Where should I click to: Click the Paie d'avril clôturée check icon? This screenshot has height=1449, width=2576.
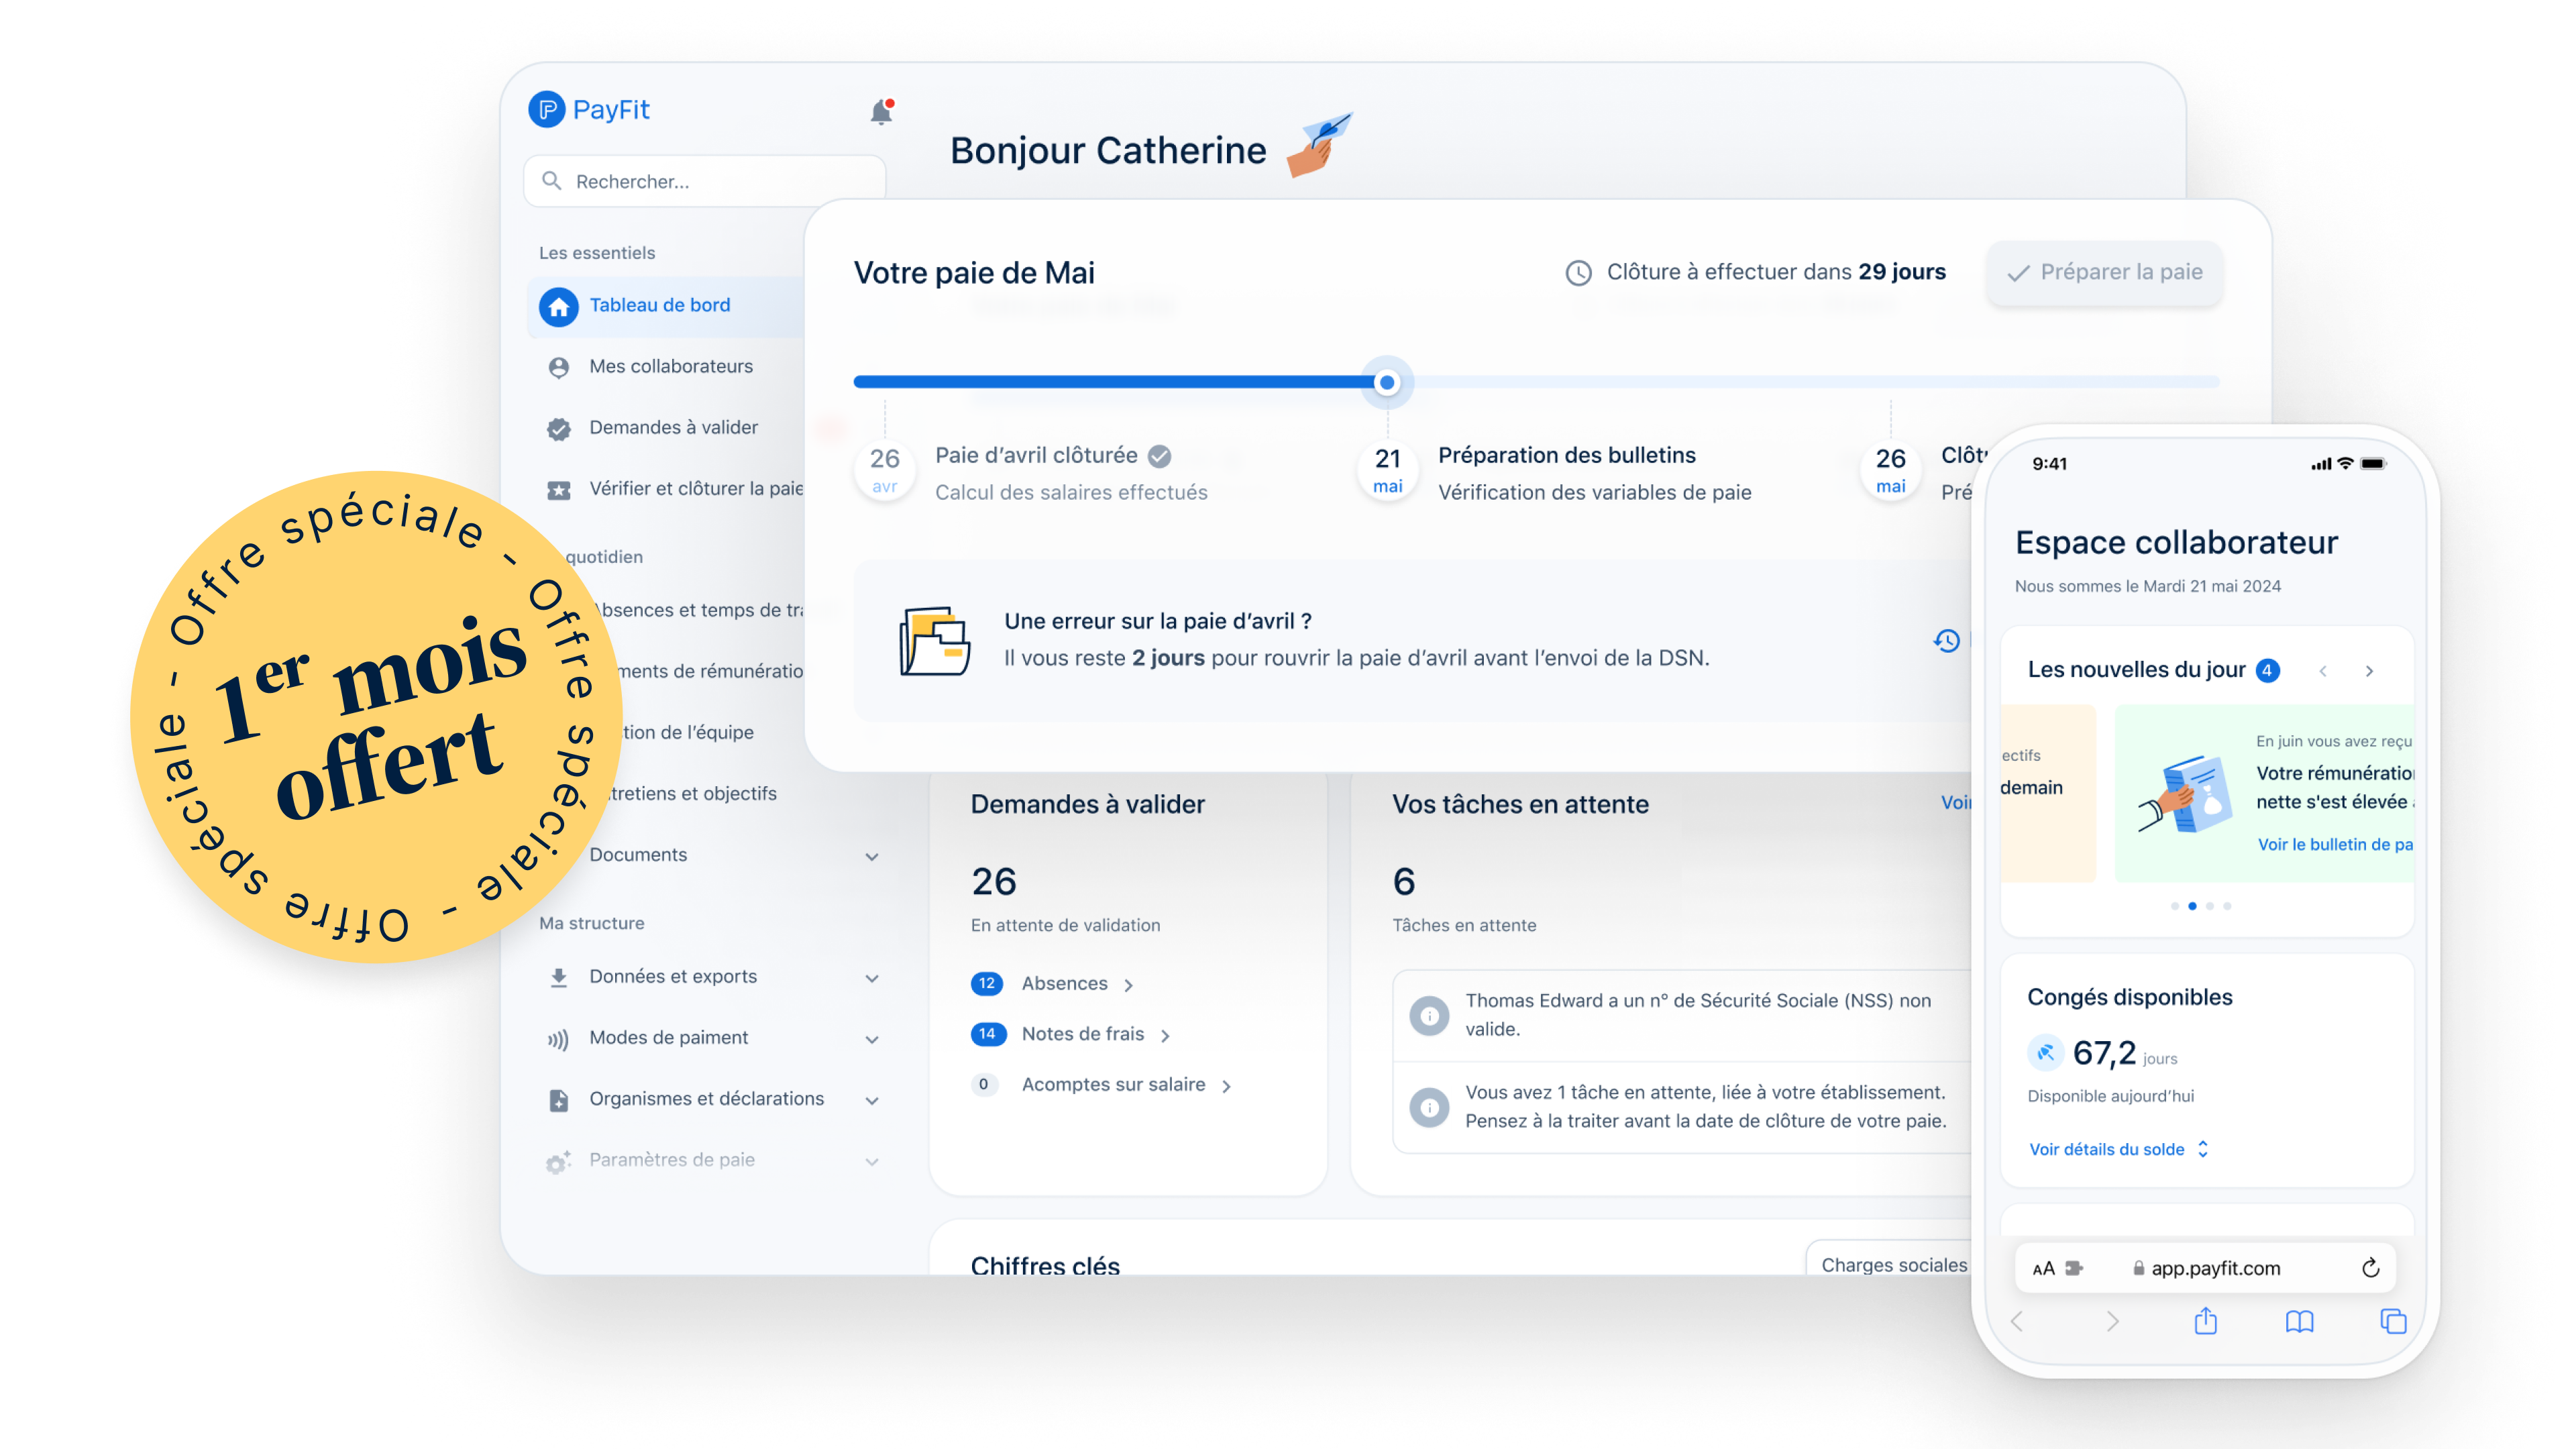(x=1159, y=456)
